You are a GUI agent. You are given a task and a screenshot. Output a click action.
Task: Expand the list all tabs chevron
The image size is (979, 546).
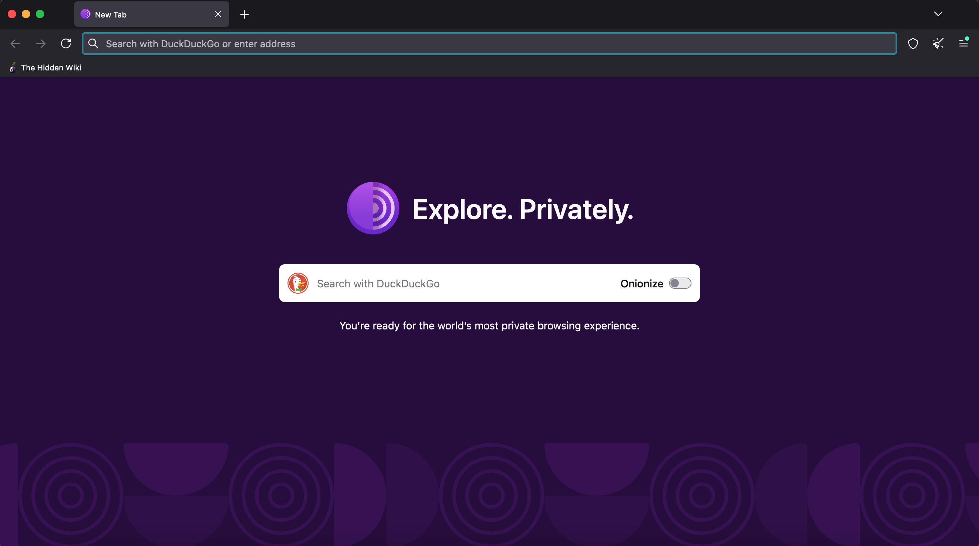pyautogui.click(x=938, y=14)
